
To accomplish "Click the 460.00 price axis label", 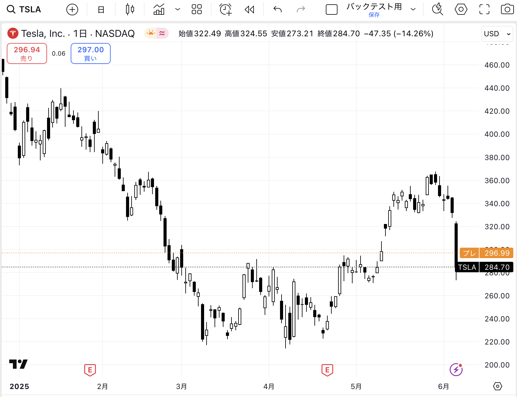I will click(x=497, y=65).
